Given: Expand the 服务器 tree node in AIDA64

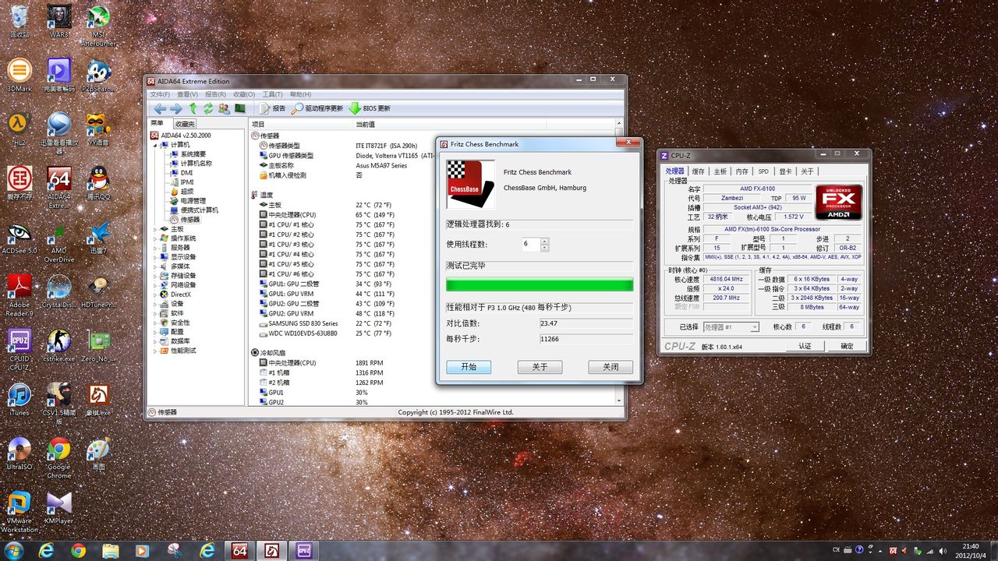Looking at the screenshot, I should click(155, 248).
